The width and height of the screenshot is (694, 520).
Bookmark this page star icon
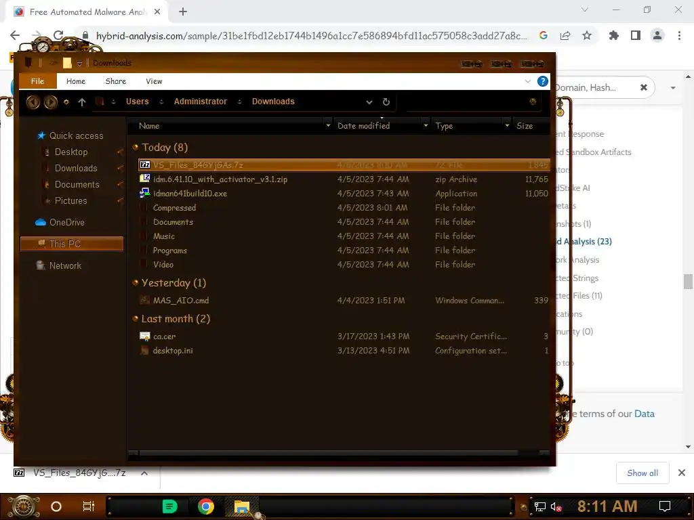coord(587,35)
